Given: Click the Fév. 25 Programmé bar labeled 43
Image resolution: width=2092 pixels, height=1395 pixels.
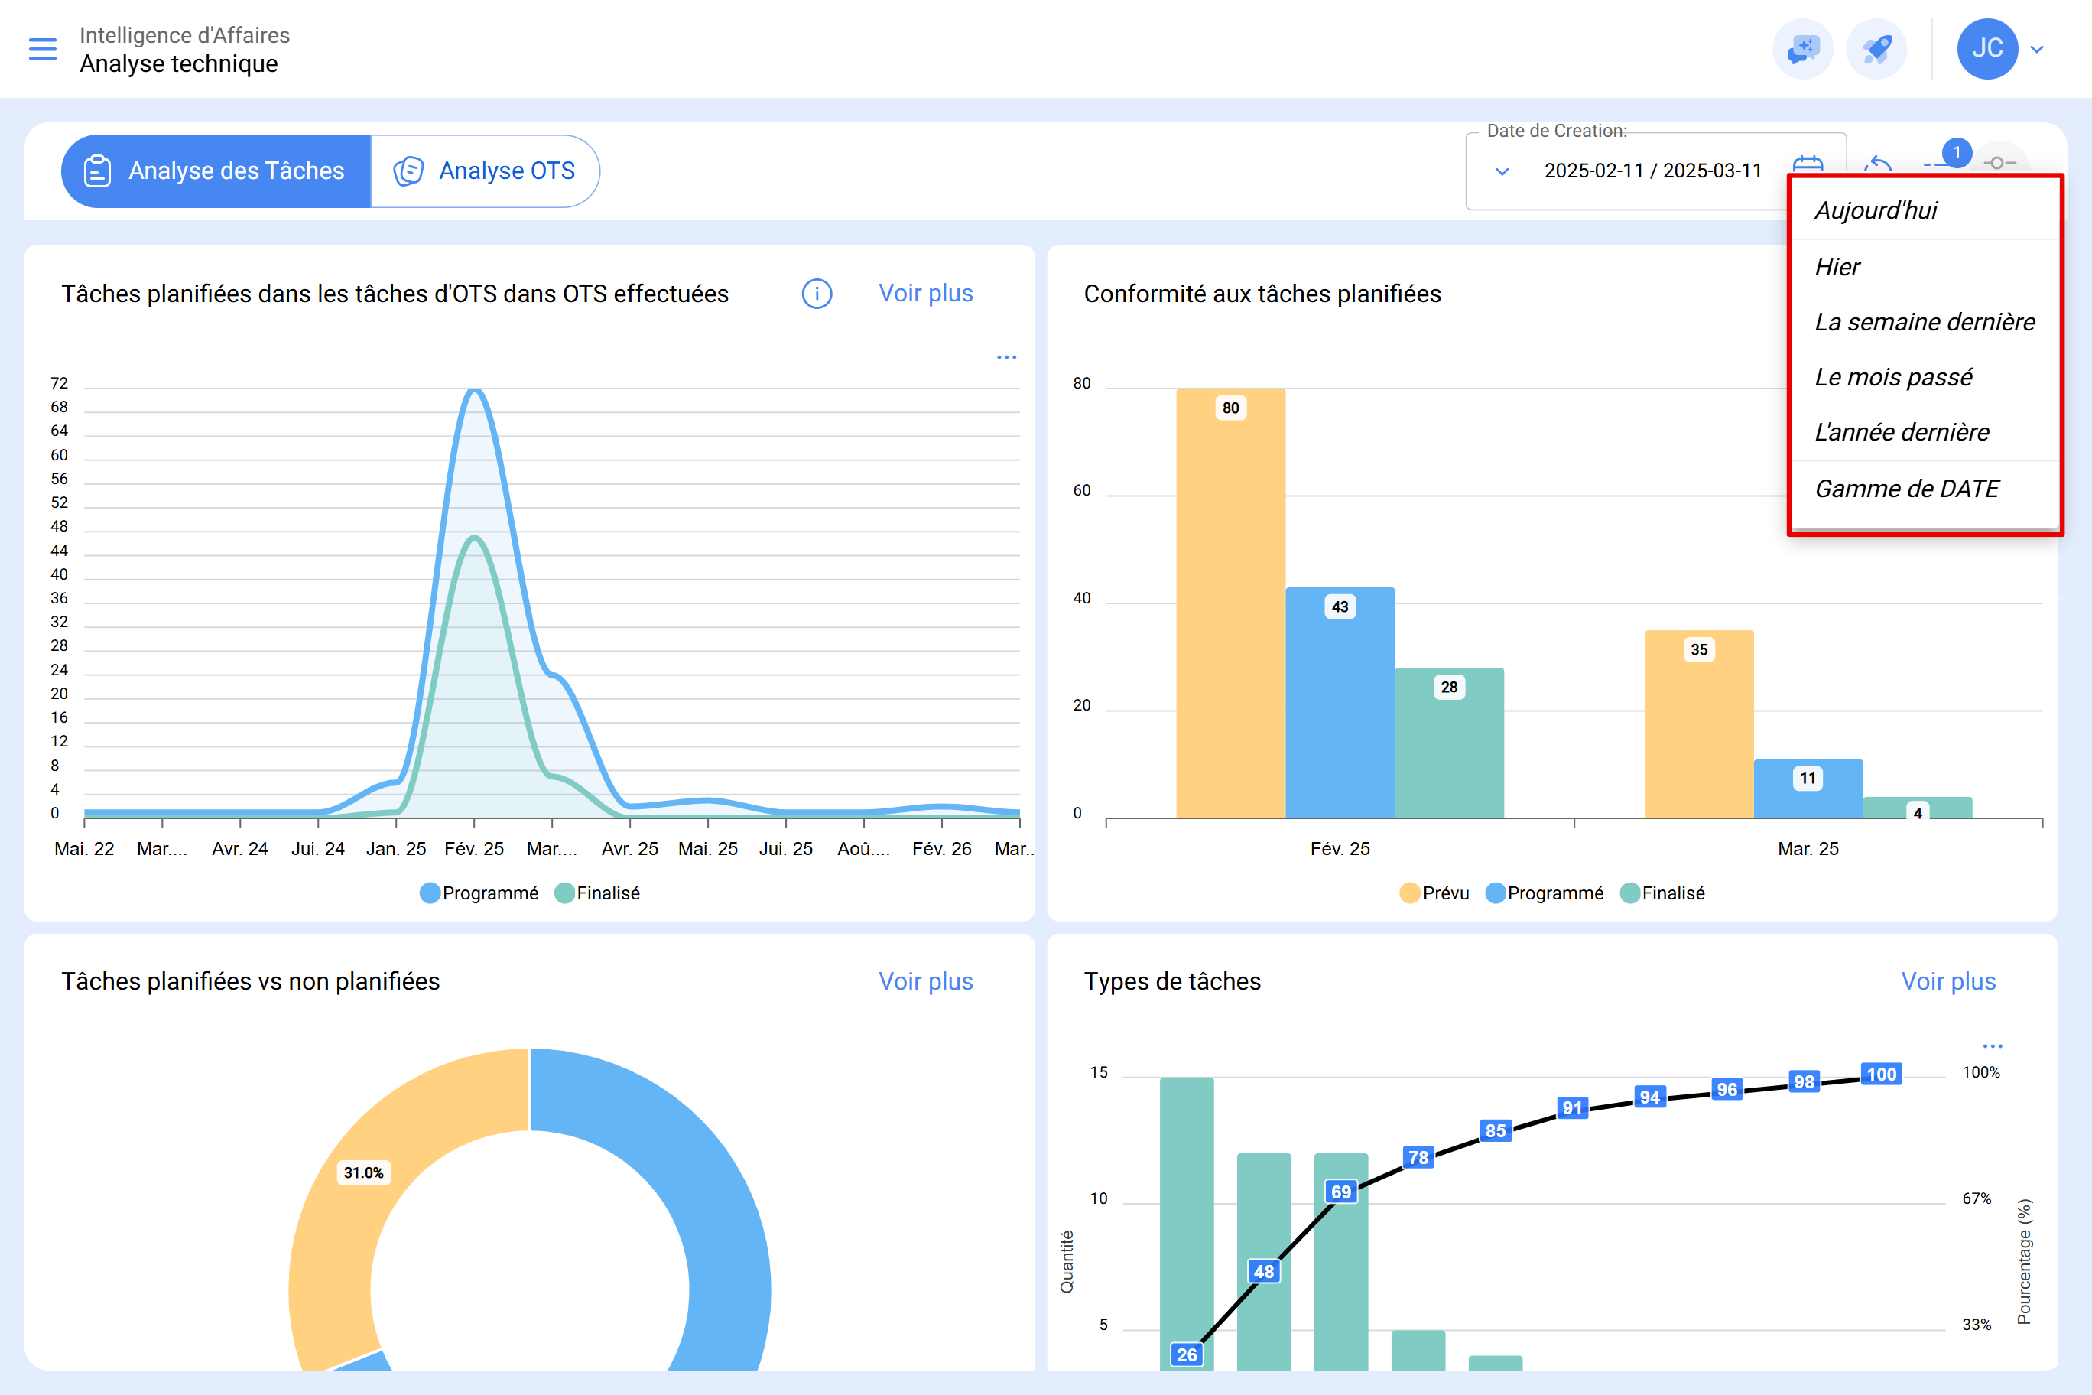Looking at the screenshot, I should (1340, 703).
